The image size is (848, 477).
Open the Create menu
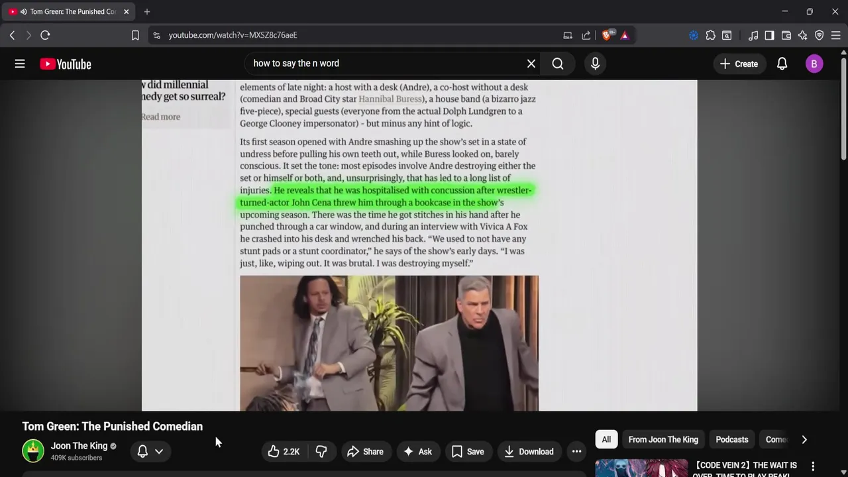pyautogui.click(x=739, y=64)
